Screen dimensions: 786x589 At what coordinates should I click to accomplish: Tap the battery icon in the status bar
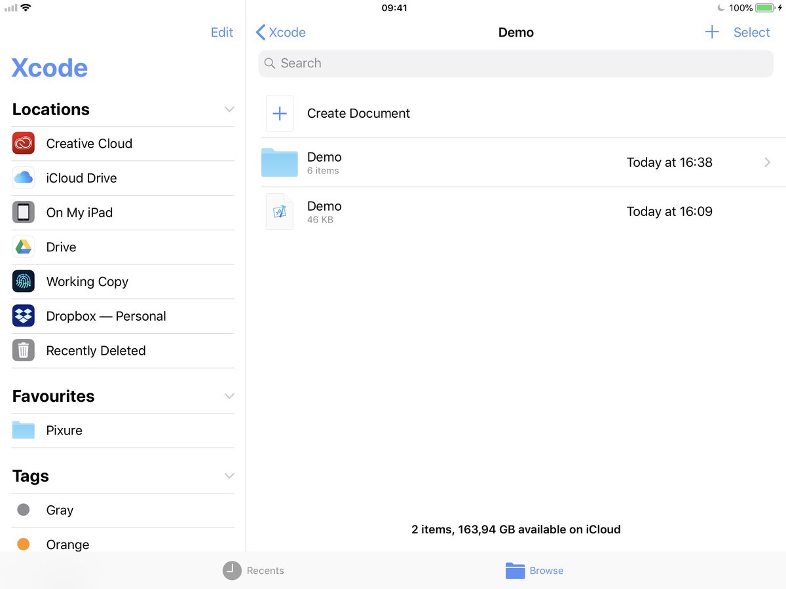[x=765, y=8]
